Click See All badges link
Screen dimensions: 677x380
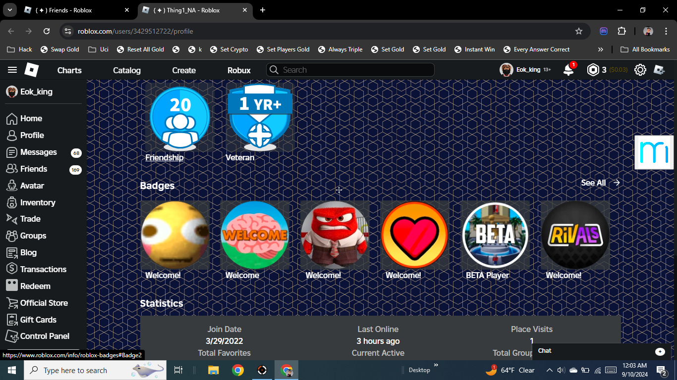coord(600,183)
